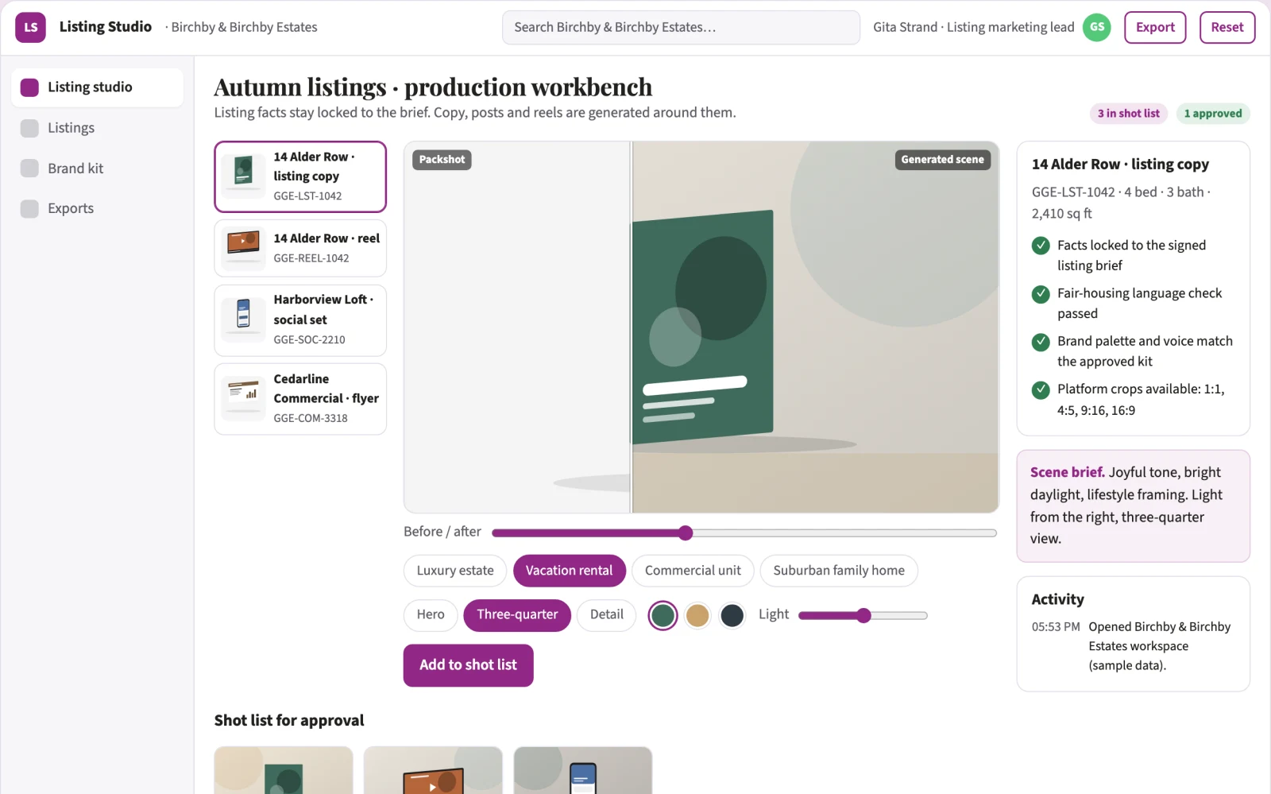Pick the tan color swatch
This screenshot has height=794, width=1271.
point(697,615)
